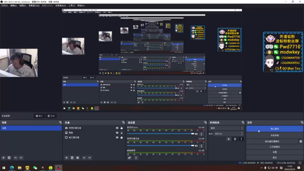Click the webcam overlay in the preview
Image resolution: width=304 pixels, height=171 pixels.
click(19, 63)
